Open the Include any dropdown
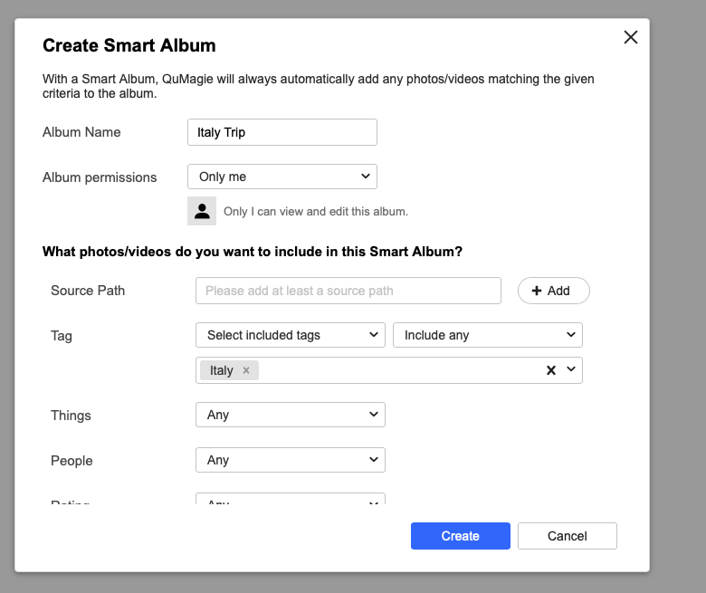 tap(487, 335)
